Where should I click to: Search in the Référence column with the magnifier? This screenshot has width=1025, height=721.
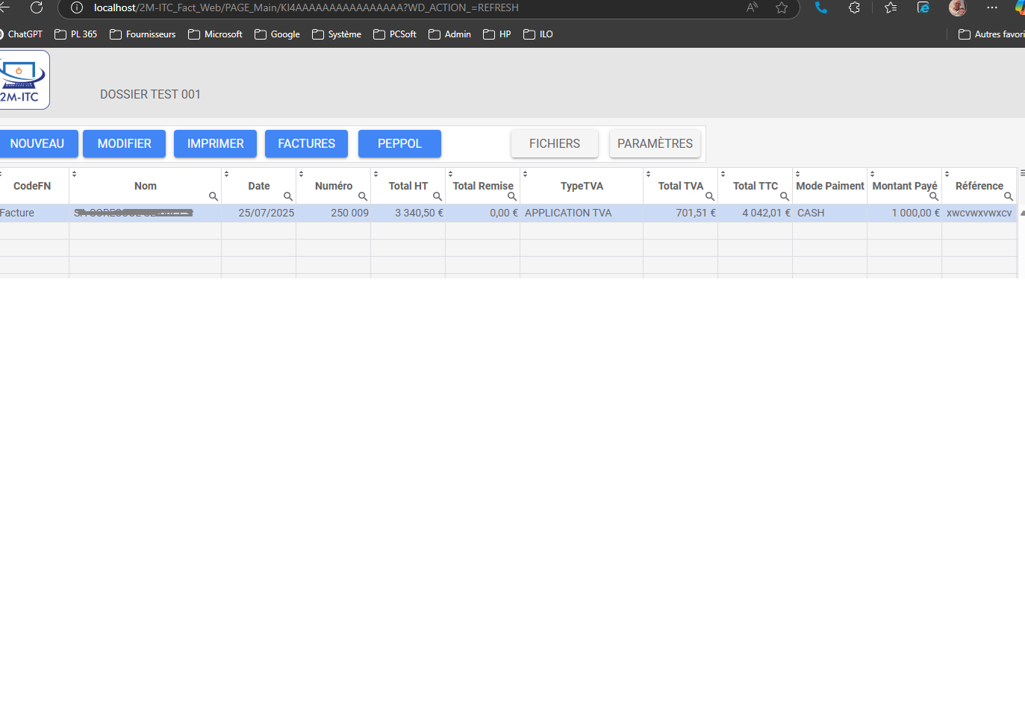click(1009, 196)
